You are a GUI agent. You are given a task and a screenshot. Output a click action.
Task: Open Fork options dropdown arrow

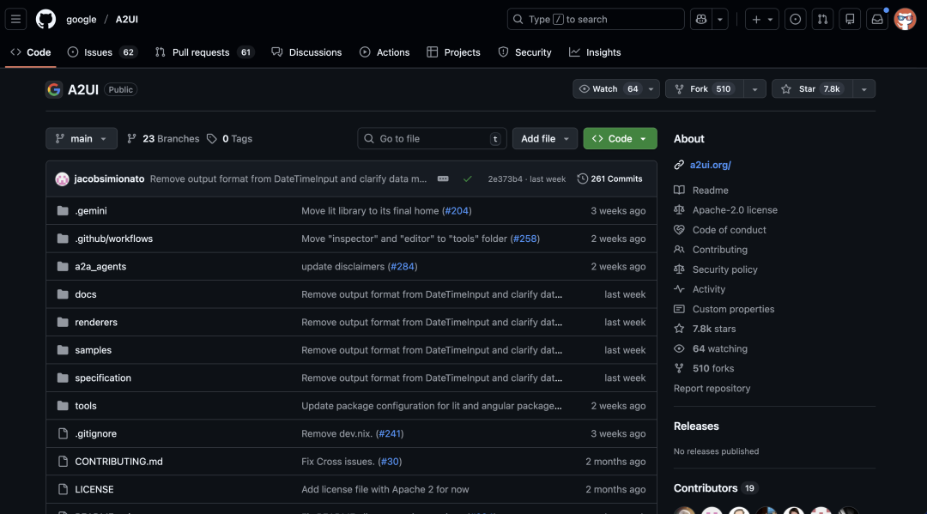(x=754, y=89)
